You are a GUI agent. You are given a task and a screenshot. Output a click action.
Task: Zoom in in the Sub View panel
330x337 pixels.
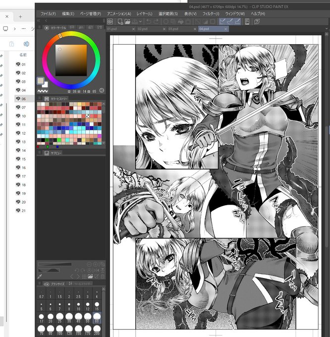[x=96, y=264]
